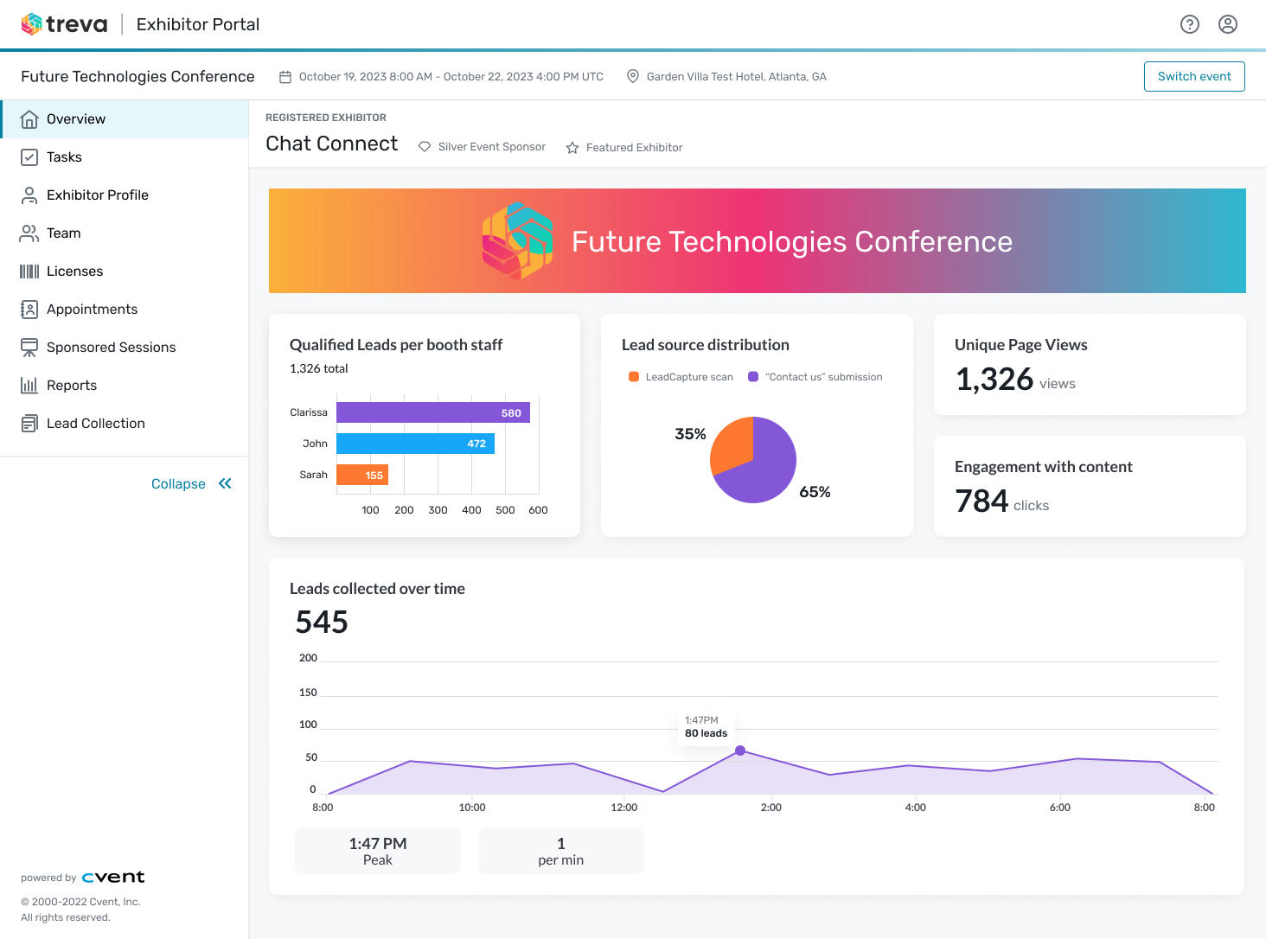Click the Reports bar chart icon
1266x939 pixels.
click(x=29, y=385)
